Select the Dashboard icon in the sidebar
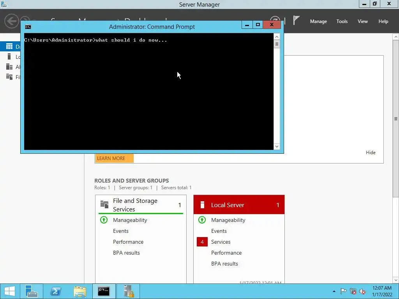This screenshot has height=299, width=399. point(9,46)
